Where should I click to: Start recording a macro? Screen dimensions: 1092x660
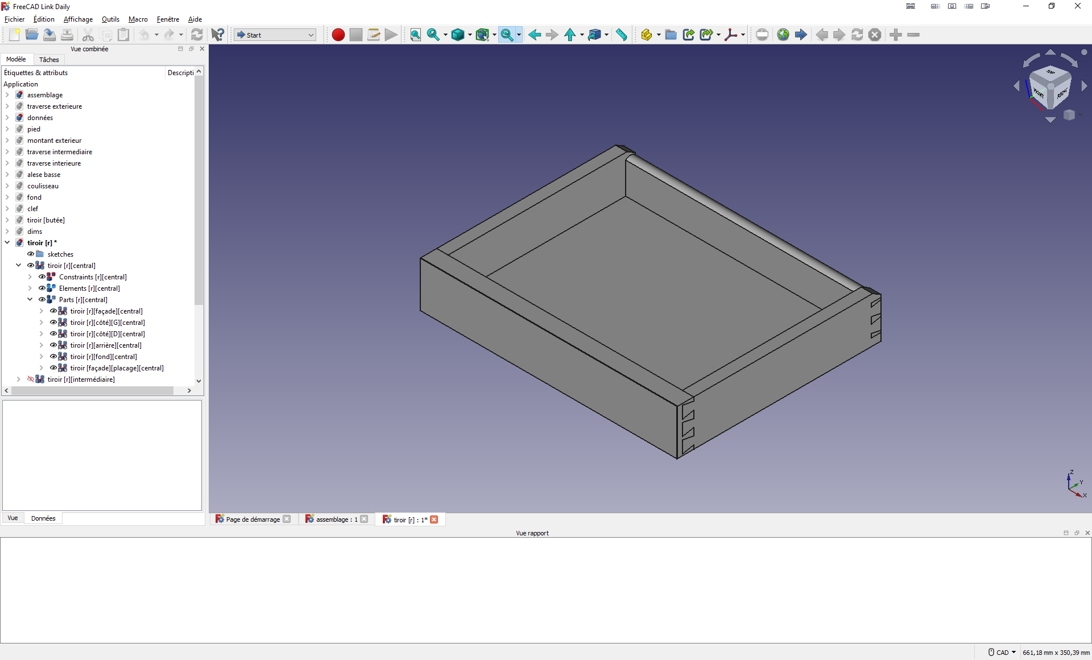(338, 35)
